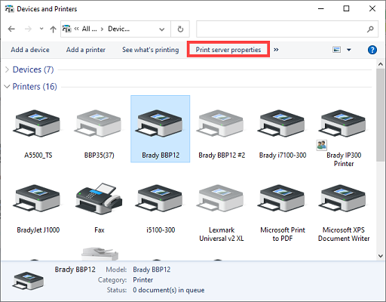Click the Back navigation arrow
The height and width of the screenshot is (302, 386).
click(11, 29)
